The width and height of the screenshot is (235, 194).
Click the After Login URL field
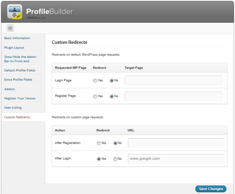pyautogui.click(x=176, y=158)
